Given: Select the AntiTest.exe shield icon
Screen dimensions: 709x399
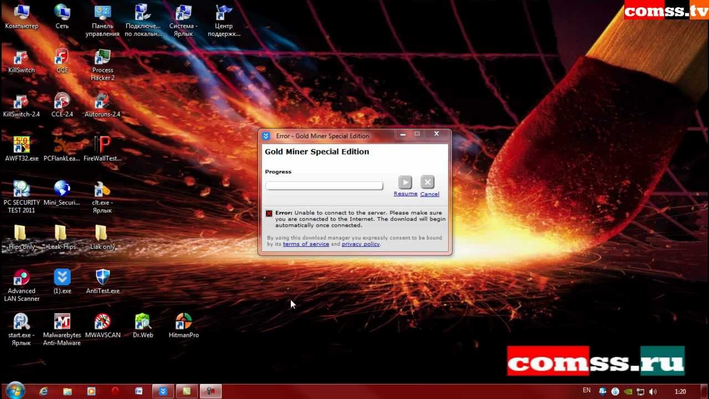Looking at the screenshot, I should pyautogui.click(x=102, y=282).
